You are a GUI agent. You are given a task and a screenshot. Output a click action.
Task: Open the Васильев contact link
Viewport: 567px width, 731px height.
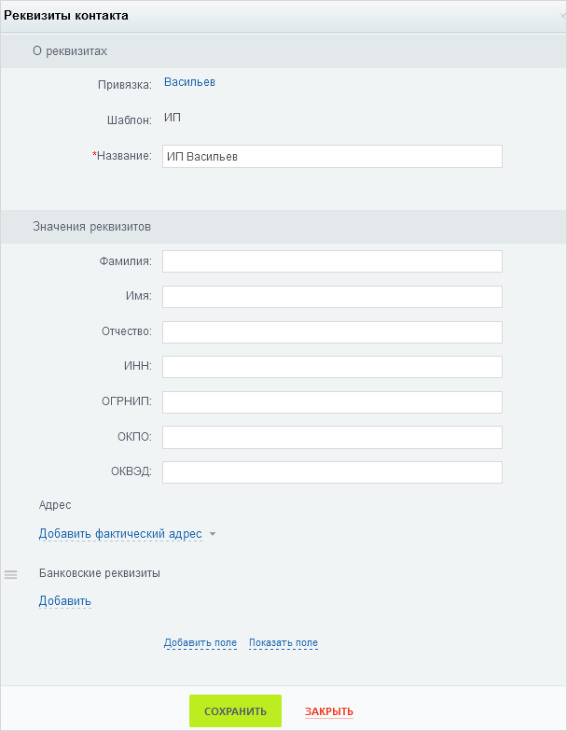coord(189,82)
